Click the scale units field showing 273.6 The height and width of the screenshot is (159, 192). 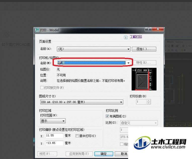(124, 137)
